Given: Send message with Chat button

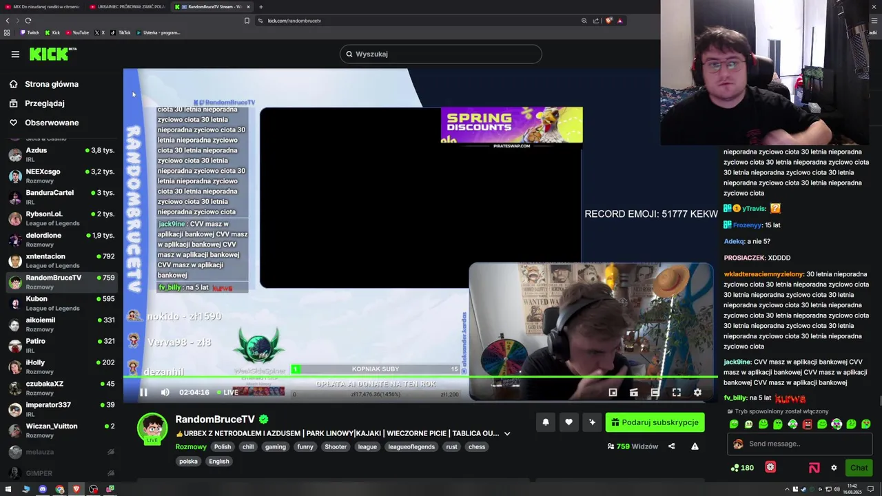Looking at the screenshot, I should (859, 468).
